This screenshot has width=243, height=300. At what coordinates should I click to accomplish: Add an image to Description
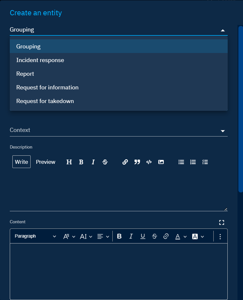pos(161,162)
